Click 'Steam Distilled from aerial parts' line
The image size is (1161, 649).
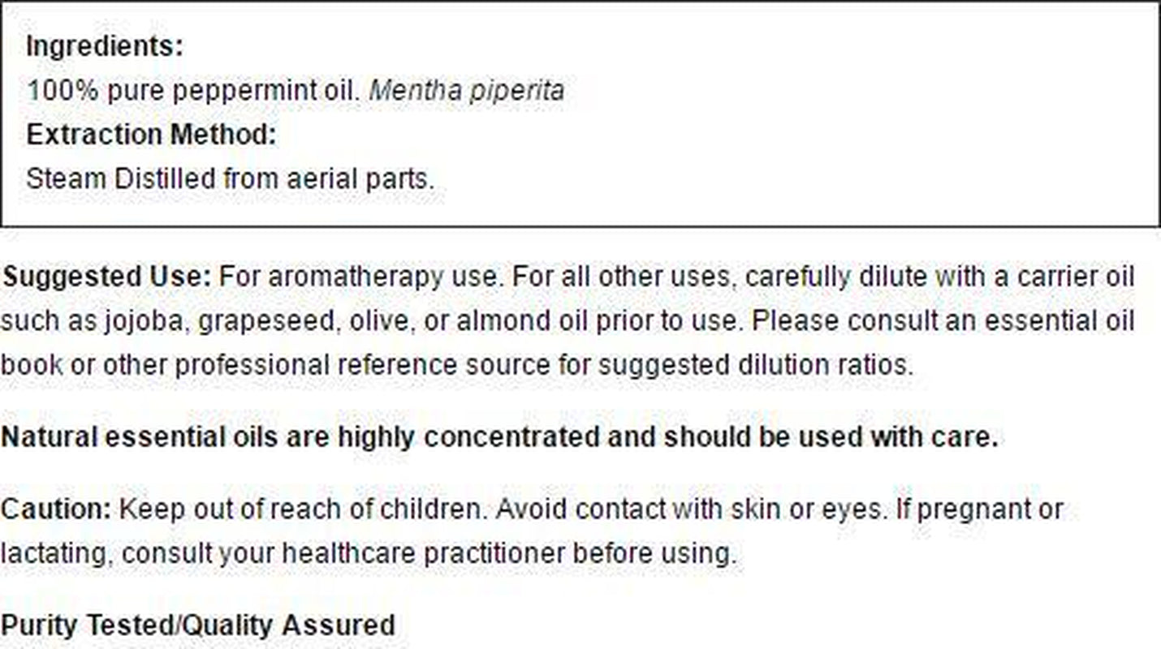[230, 178]
